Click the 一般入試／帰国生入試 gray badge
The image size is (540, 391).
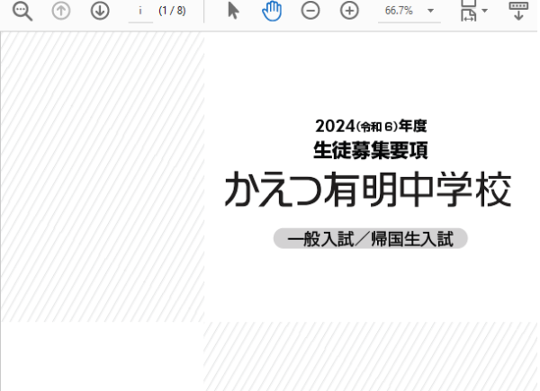(370, 239)
